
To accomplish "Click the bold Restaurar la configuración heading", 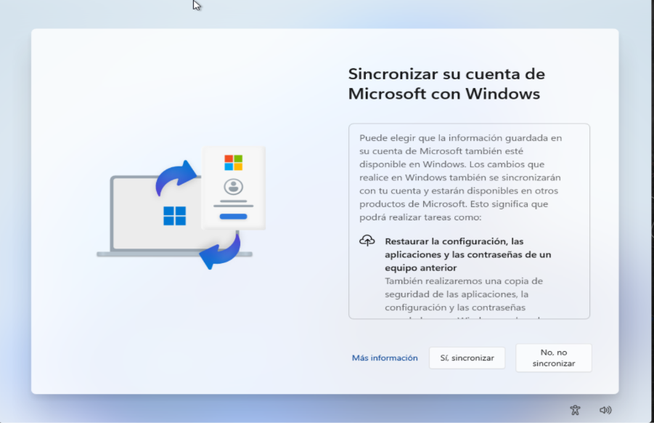I will point(467,254).
